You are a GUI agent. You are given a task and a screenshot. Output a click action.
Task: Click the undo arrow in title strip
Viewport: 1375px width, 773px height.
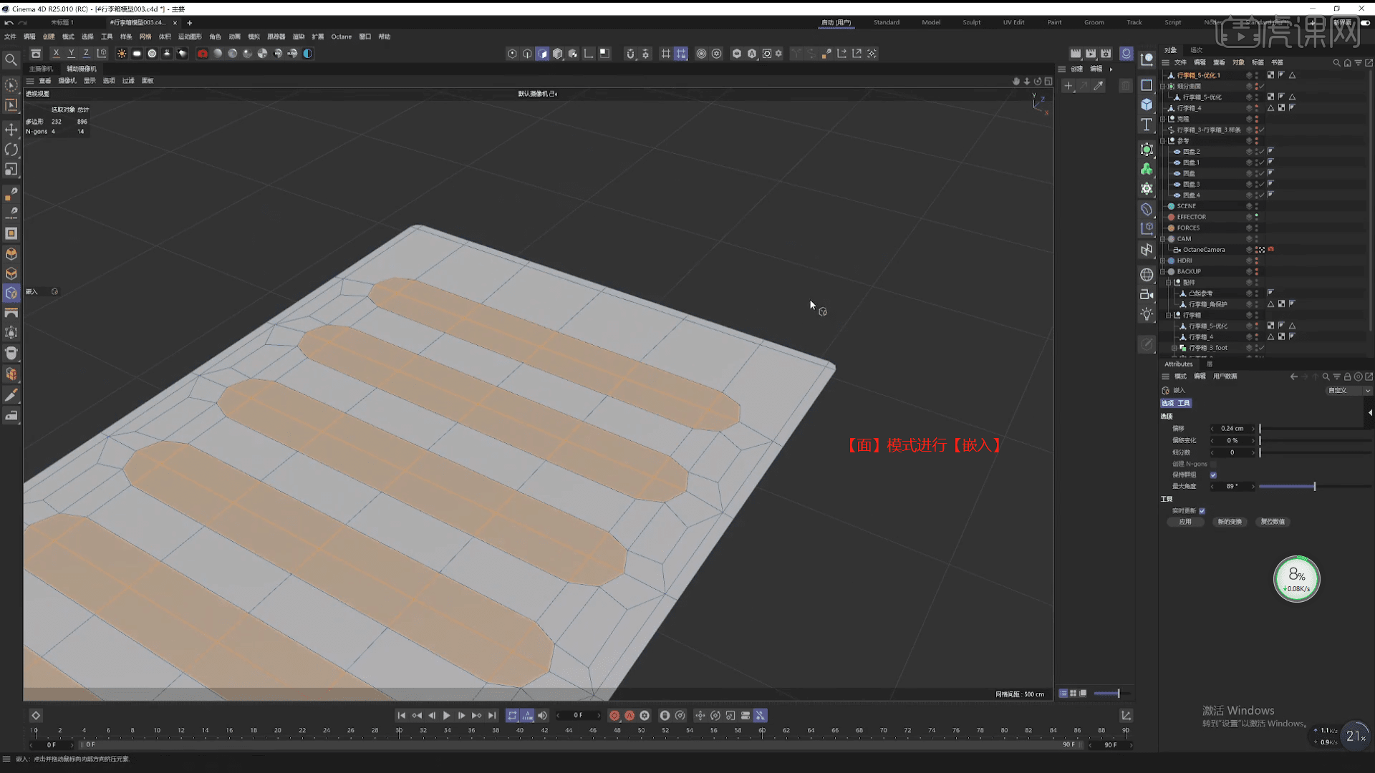pyautogui.click(x=9, y=23)
